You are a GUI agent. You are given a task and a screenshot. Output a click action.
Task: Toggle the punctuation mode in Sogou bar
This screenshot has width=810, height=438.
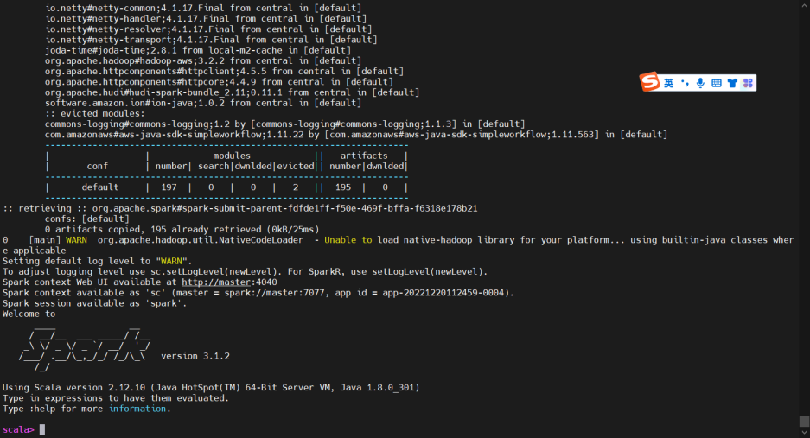(x=685, y=83)
